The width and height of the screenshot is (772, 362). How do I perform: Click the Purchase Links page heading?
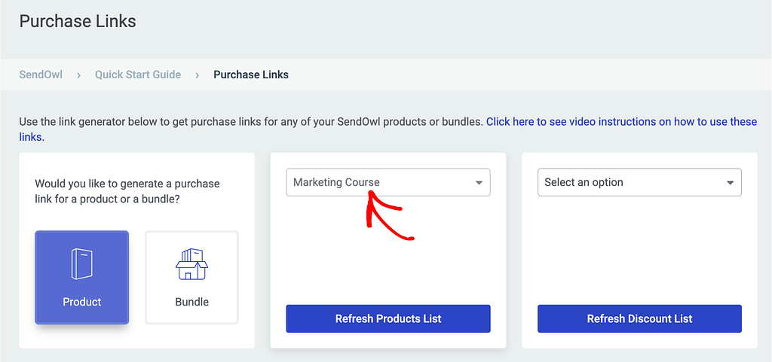(x=78, y=22)
